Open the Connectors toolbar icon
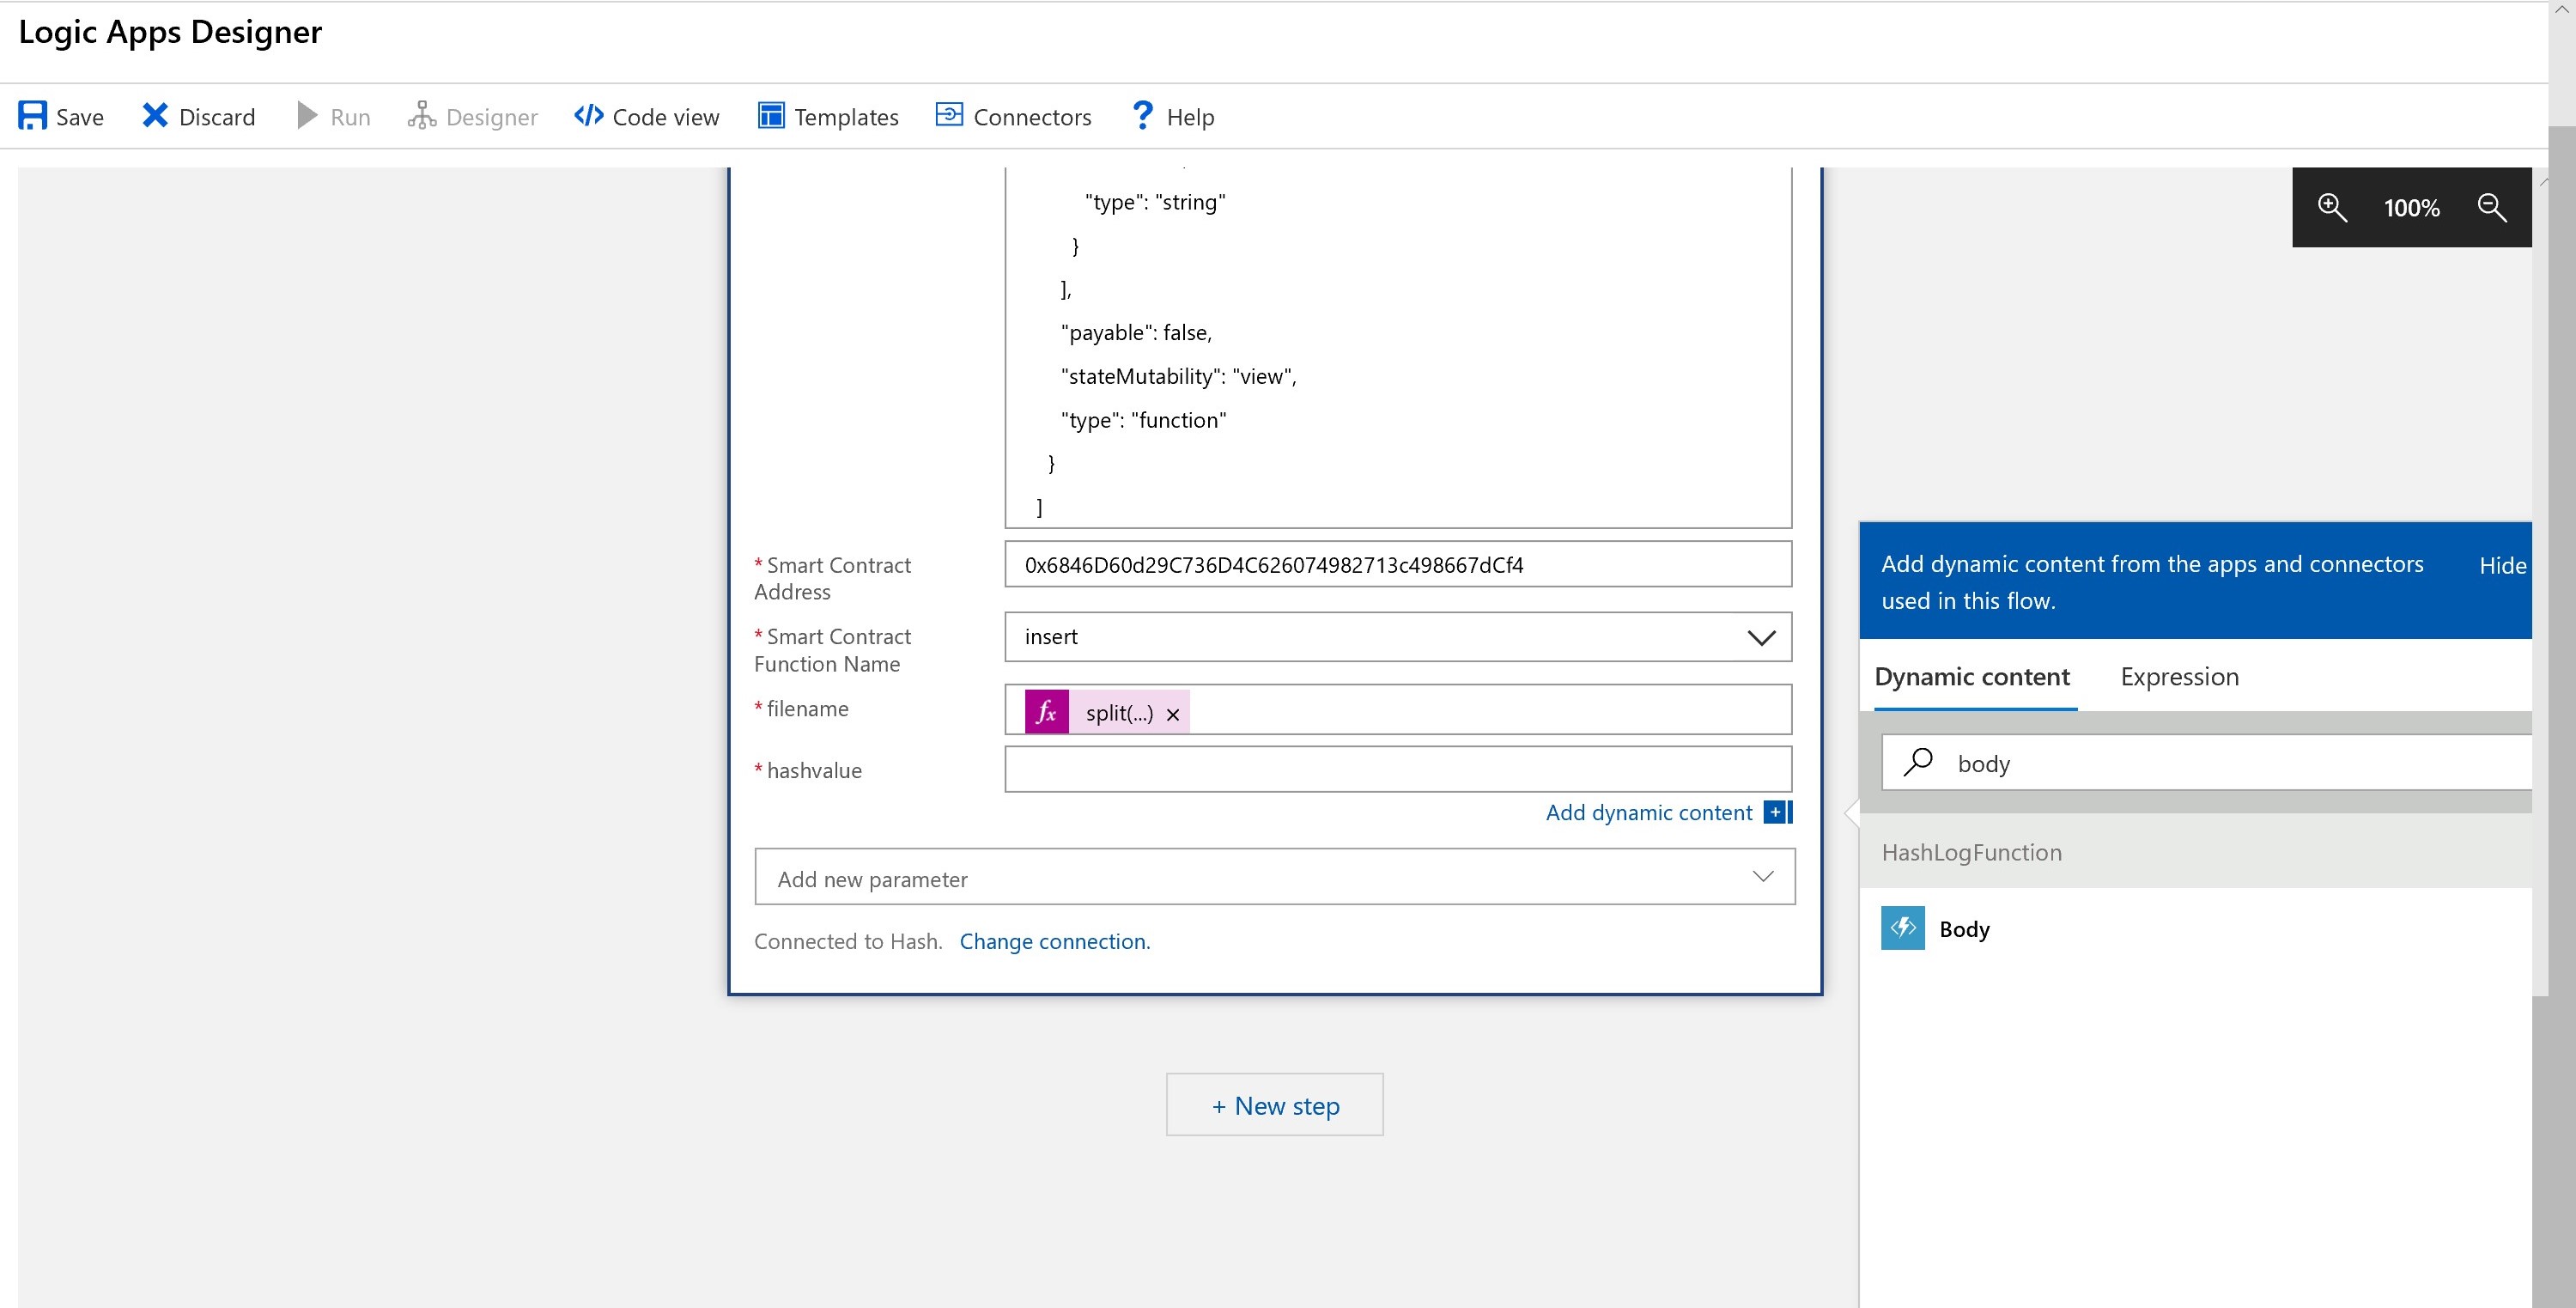The image size is (2576, 1308). tap(948, 115)
